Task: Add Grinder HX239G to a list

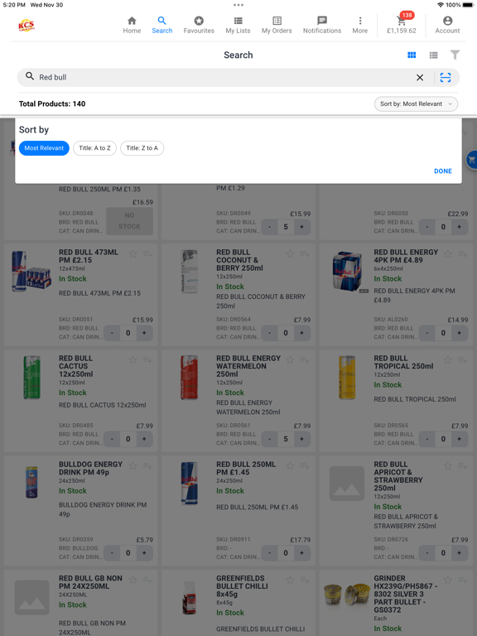Action: [463, 580]
